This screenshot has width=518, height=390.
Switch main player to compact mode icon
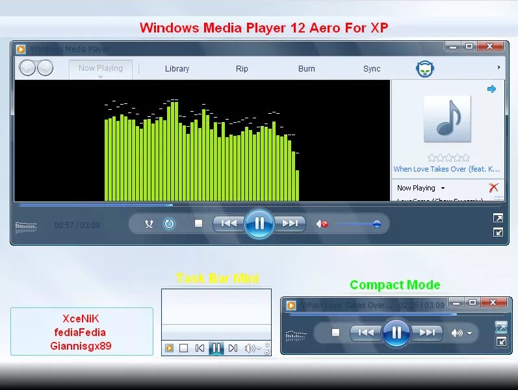coord(498,232)
